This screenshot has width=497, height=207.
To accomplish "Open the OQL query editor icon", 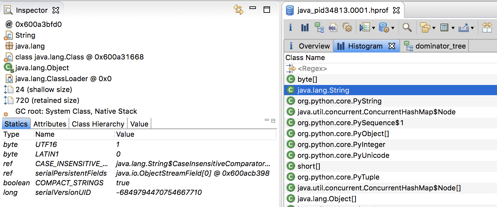I will [333, 27].
